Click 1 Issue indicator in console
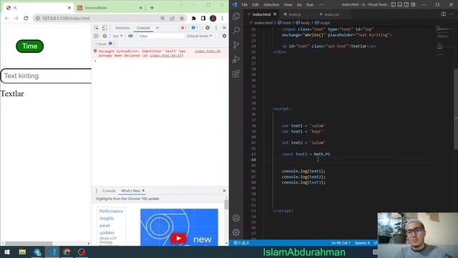This screenshot has height=258, width=458. pyautogui.click(x=104, y=44)
